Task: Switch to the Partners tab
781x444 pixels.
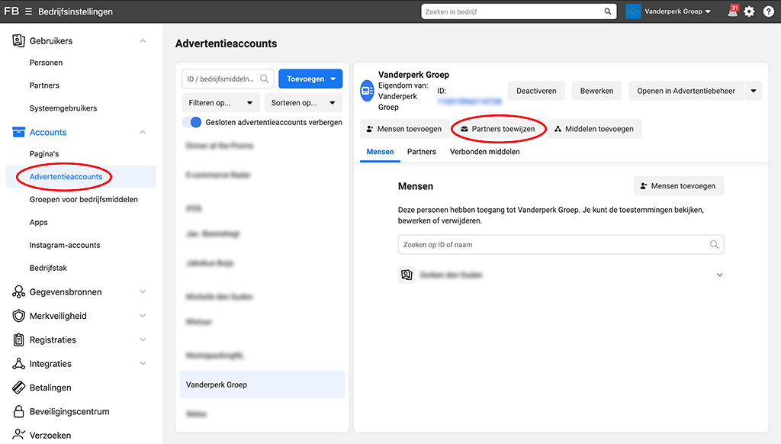Action: (x=421, y=152)
